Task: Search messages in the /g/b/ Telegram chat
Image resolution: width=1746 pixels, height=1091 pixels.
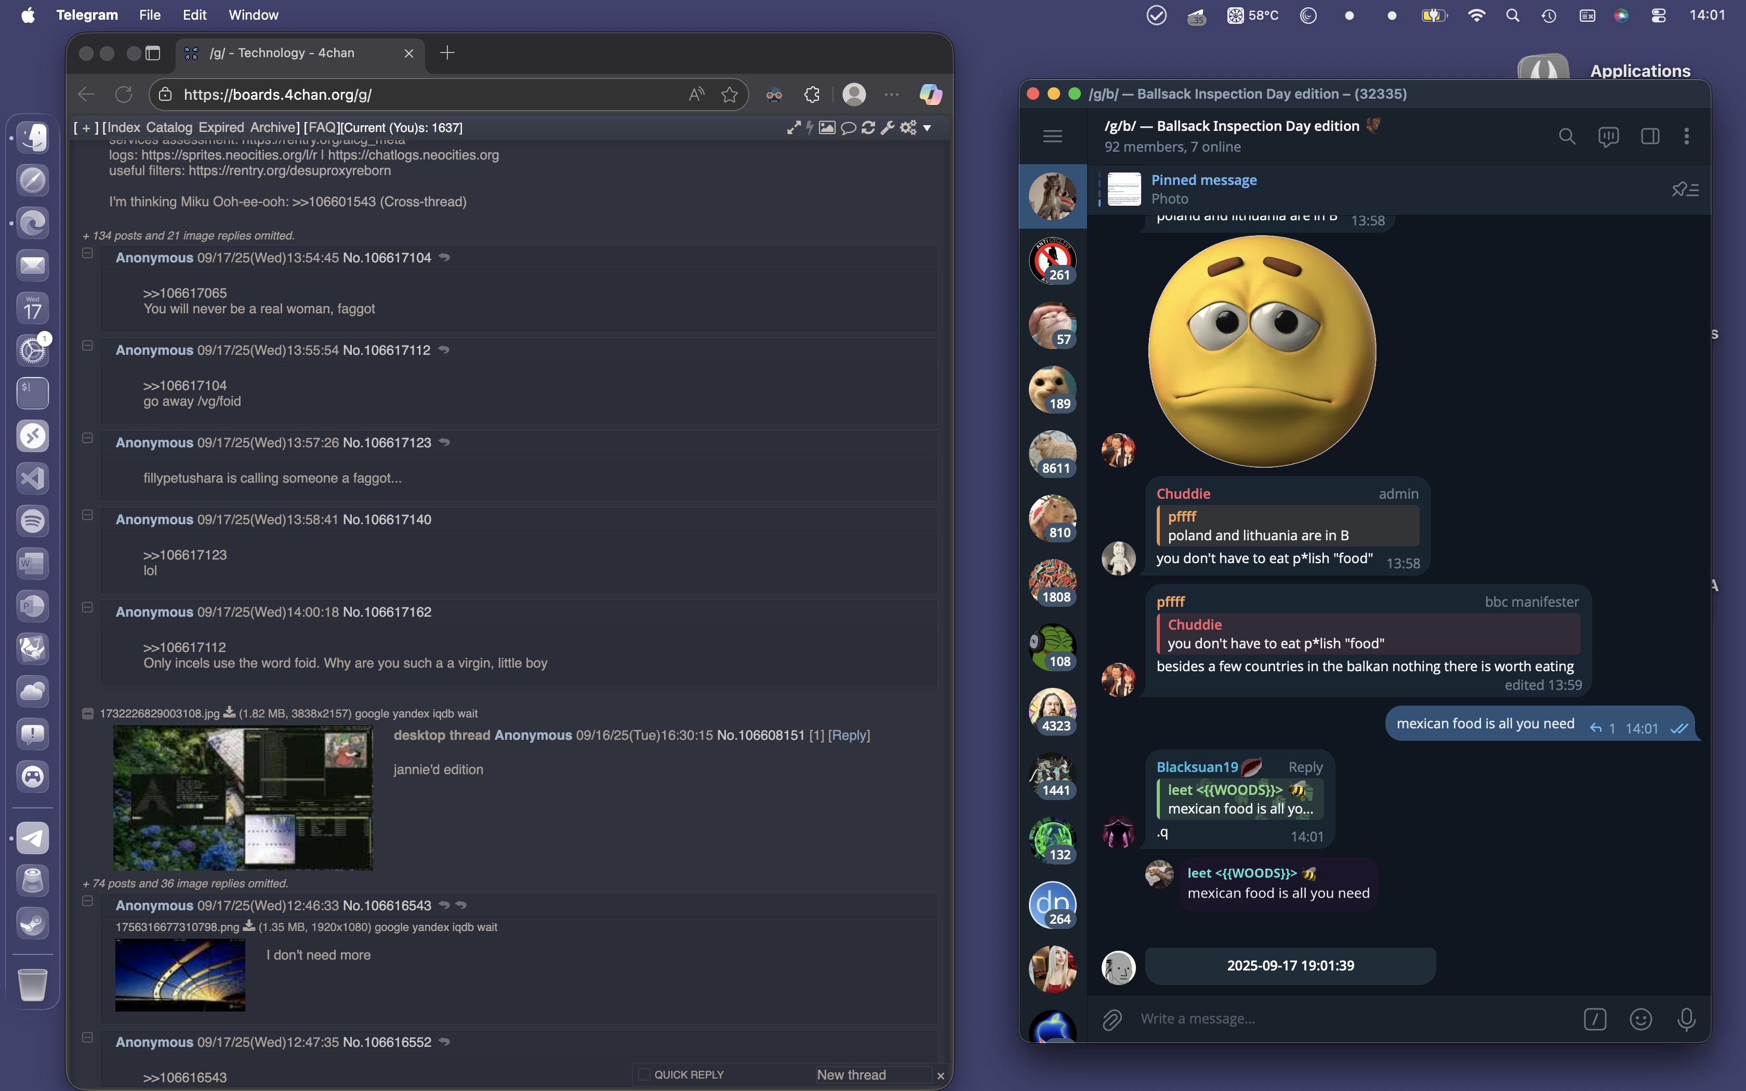Action: 1566,136
